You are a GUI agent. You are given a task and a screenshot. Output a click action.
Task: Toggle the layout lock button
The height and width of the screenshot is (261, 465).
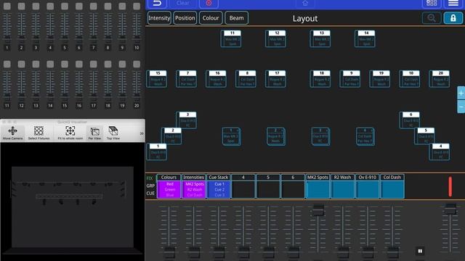[x=453, y=18]
